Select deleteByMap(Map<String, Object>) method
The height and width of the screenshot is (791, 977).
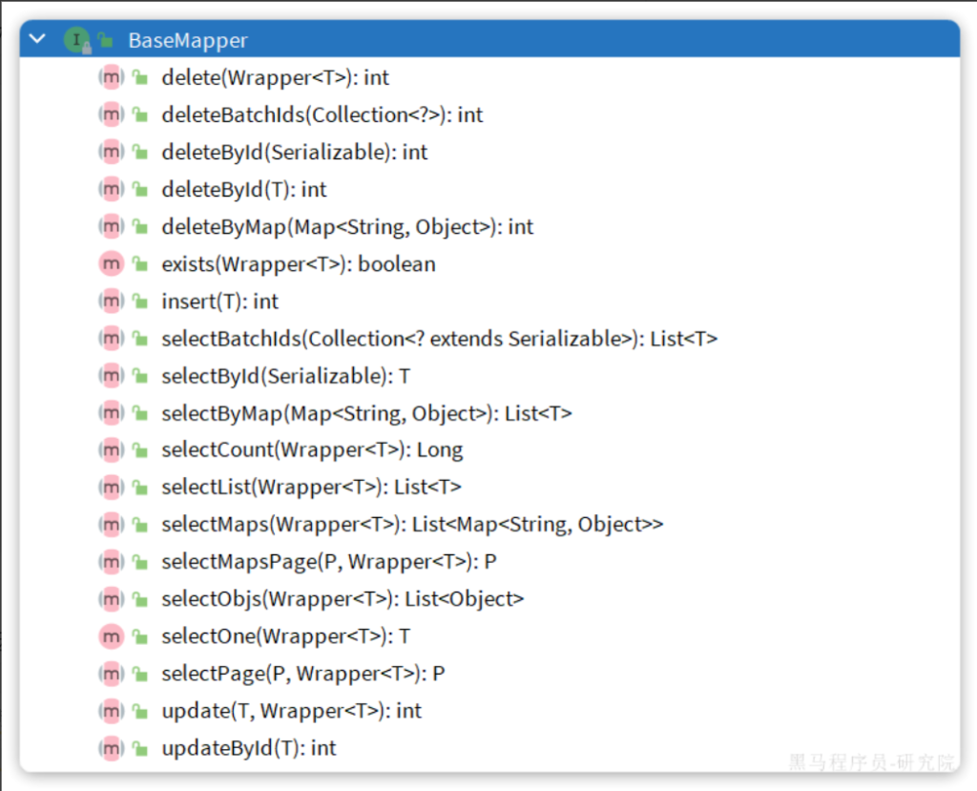point(347,227)
